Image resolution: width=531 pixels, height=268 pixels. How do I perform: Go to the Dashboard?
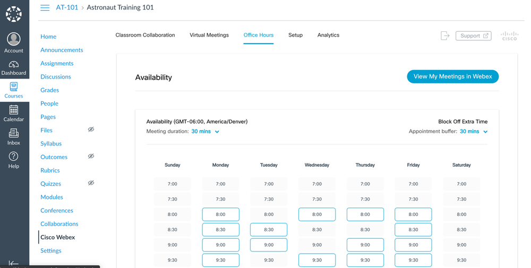click(14, 68)
